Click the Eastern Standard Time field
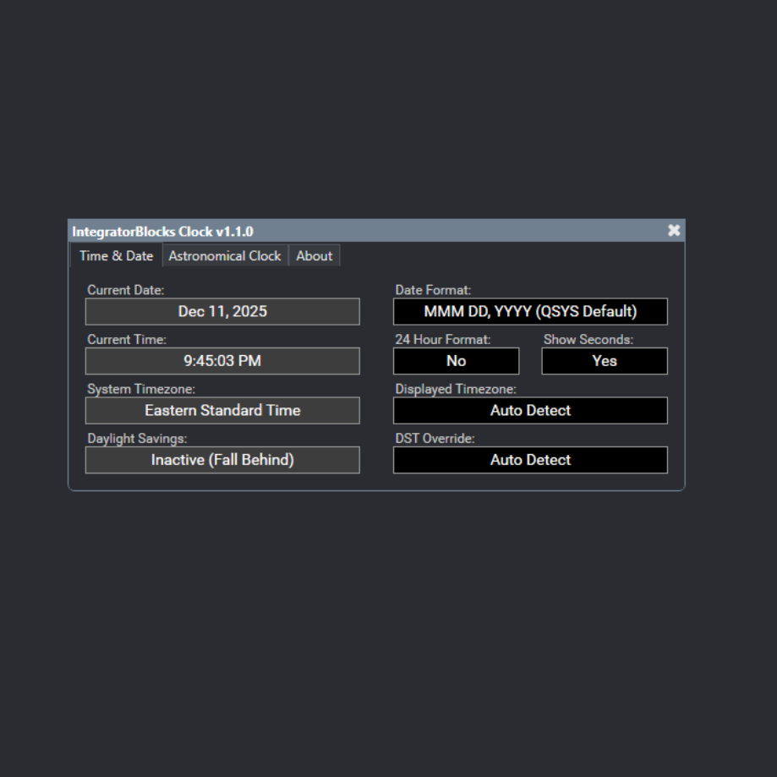 click(222, 410)
